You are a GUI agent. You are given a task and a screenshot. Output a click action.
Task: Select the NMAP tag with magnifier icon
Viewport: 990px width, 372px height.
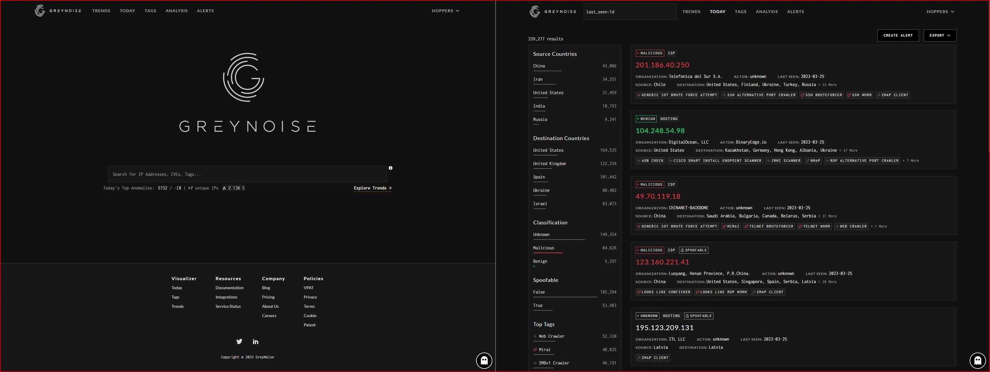pyautogui.click(x=813, y=160)
